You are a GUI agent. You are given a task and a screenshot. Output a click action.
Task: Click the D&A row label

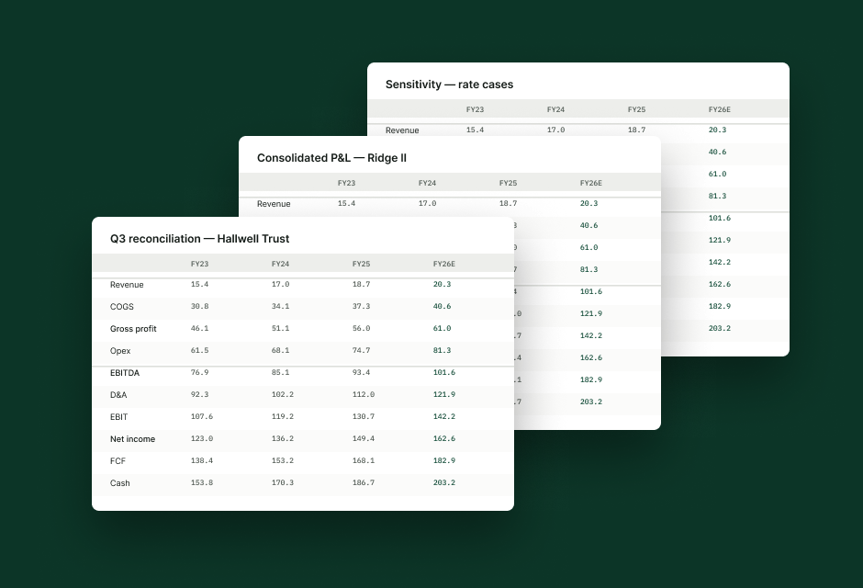pos(118,395)
